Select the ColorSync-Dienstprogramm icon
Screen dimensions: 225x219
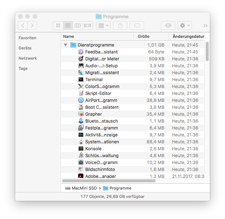[x=81, y=86]
